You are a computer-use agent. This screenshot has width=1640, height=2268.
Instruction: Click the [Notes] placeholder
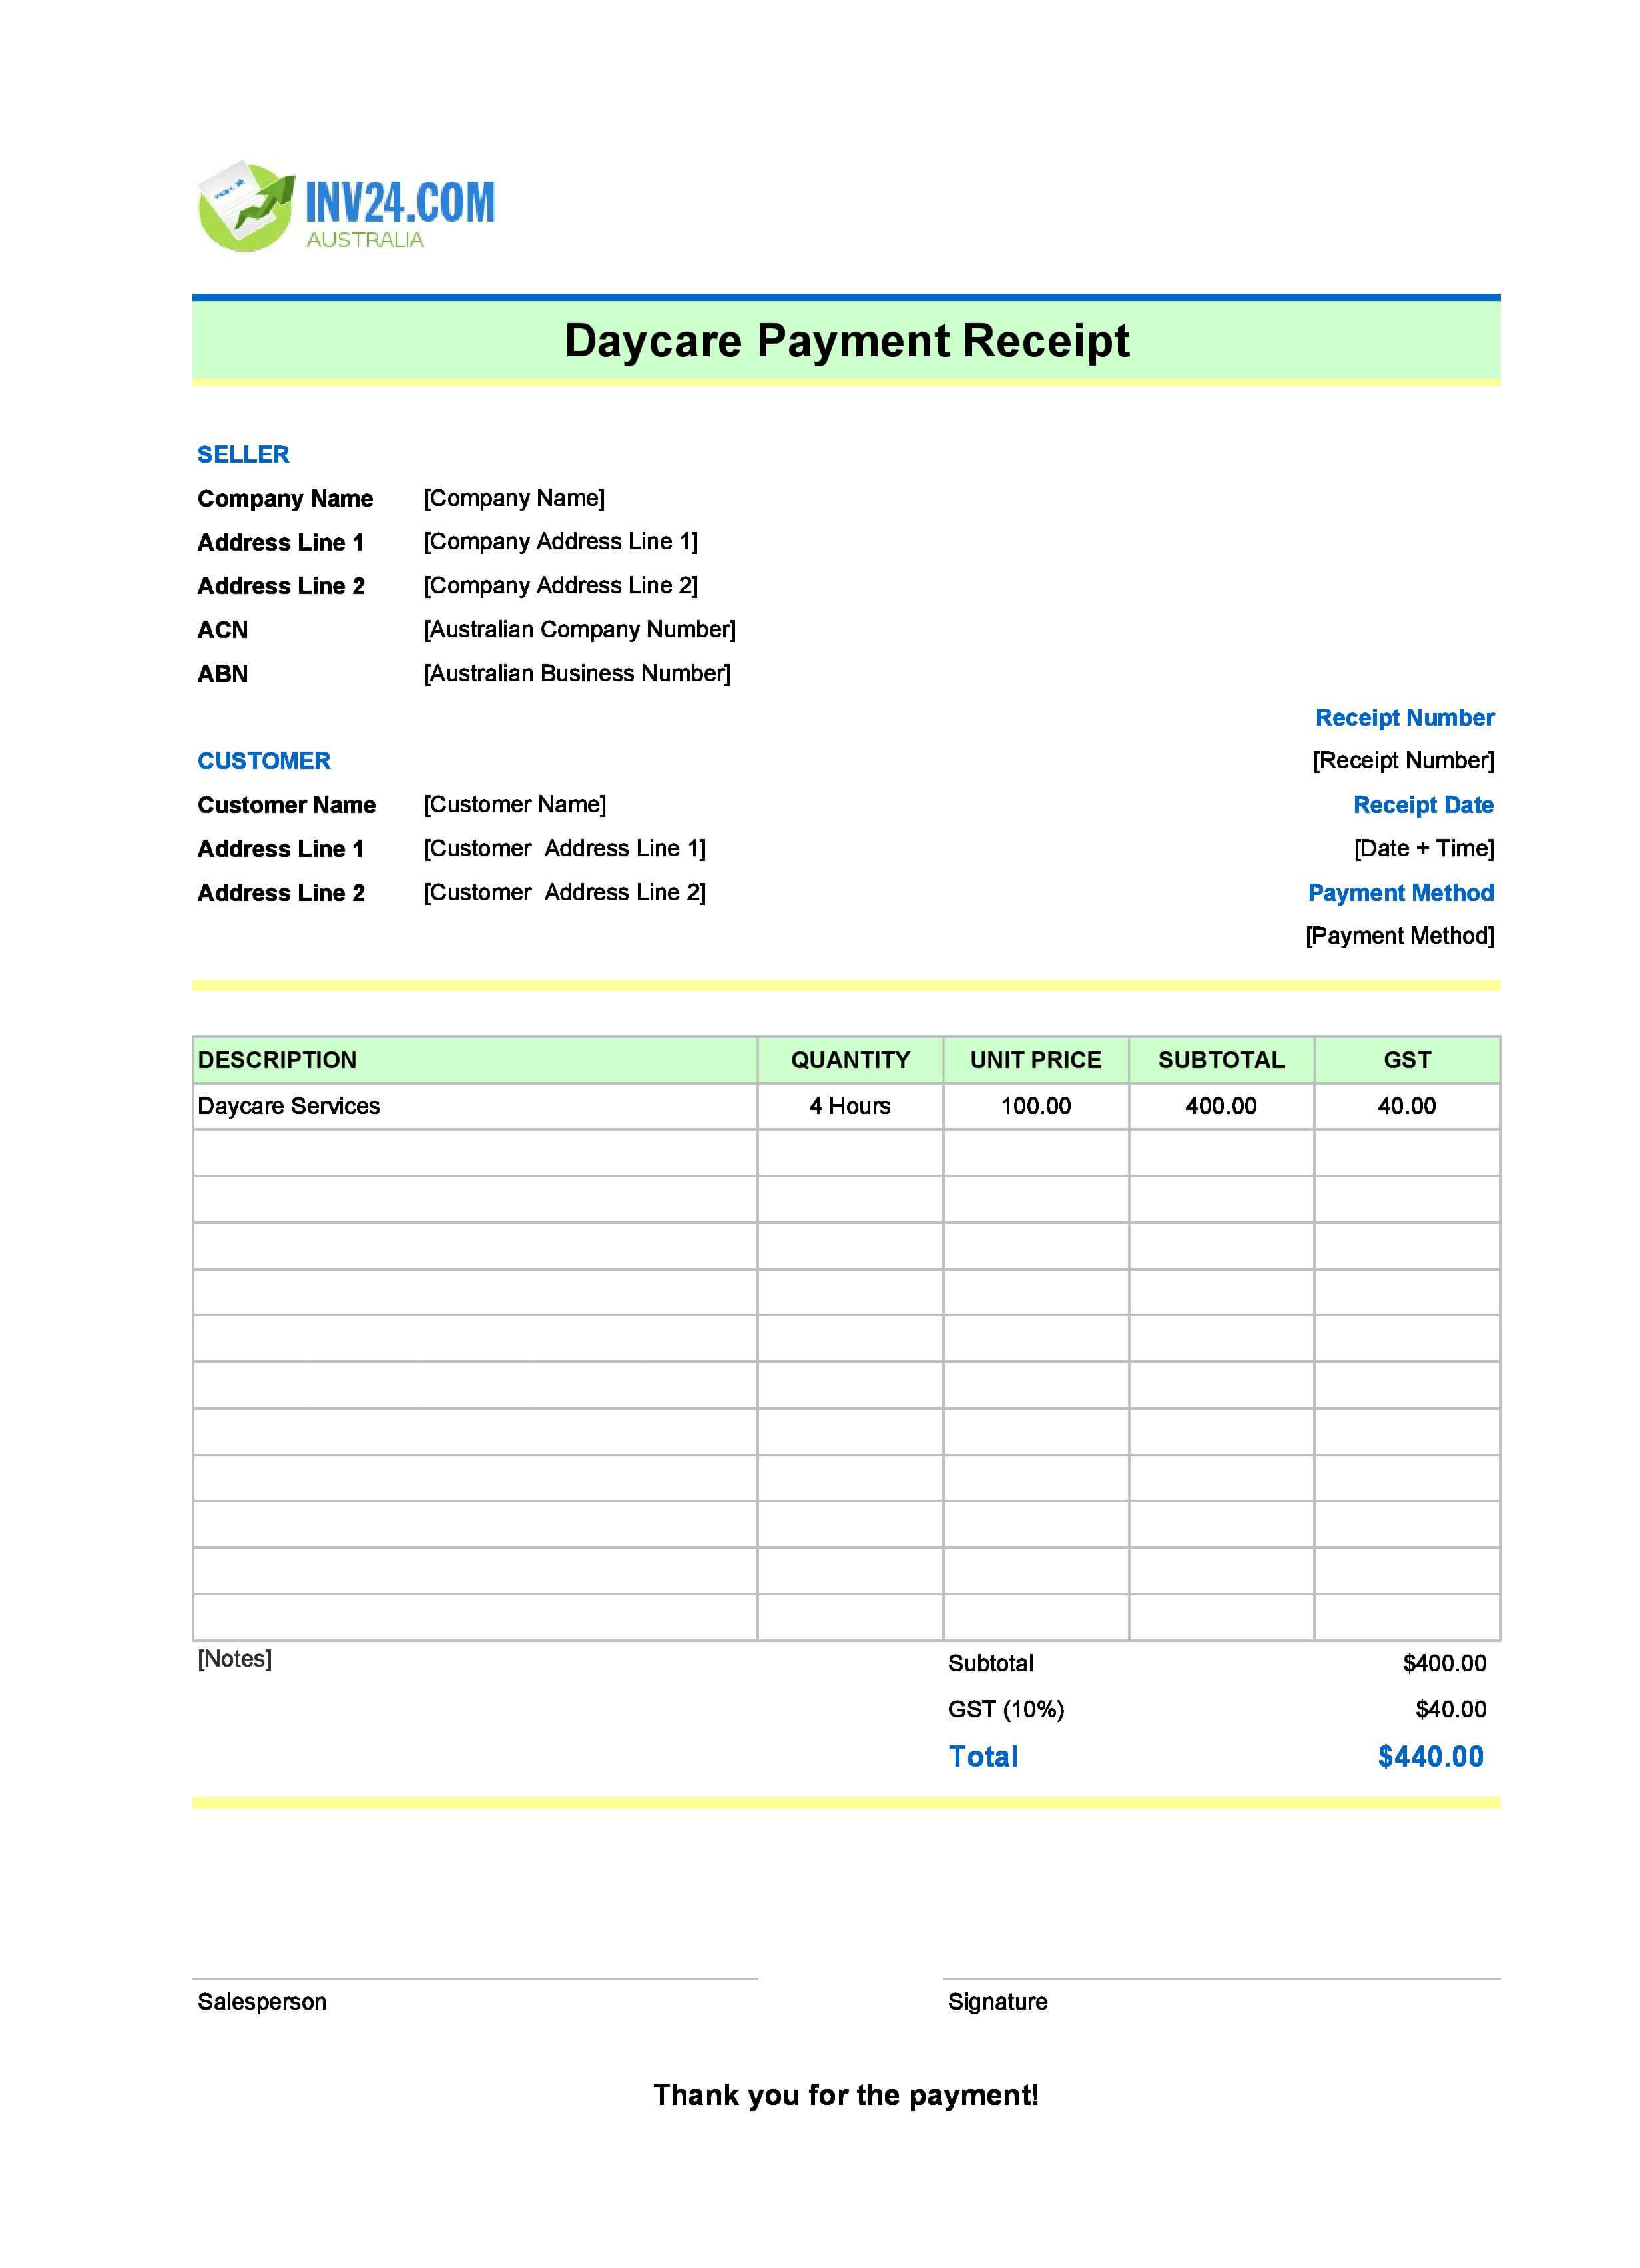coord(234,1659)
